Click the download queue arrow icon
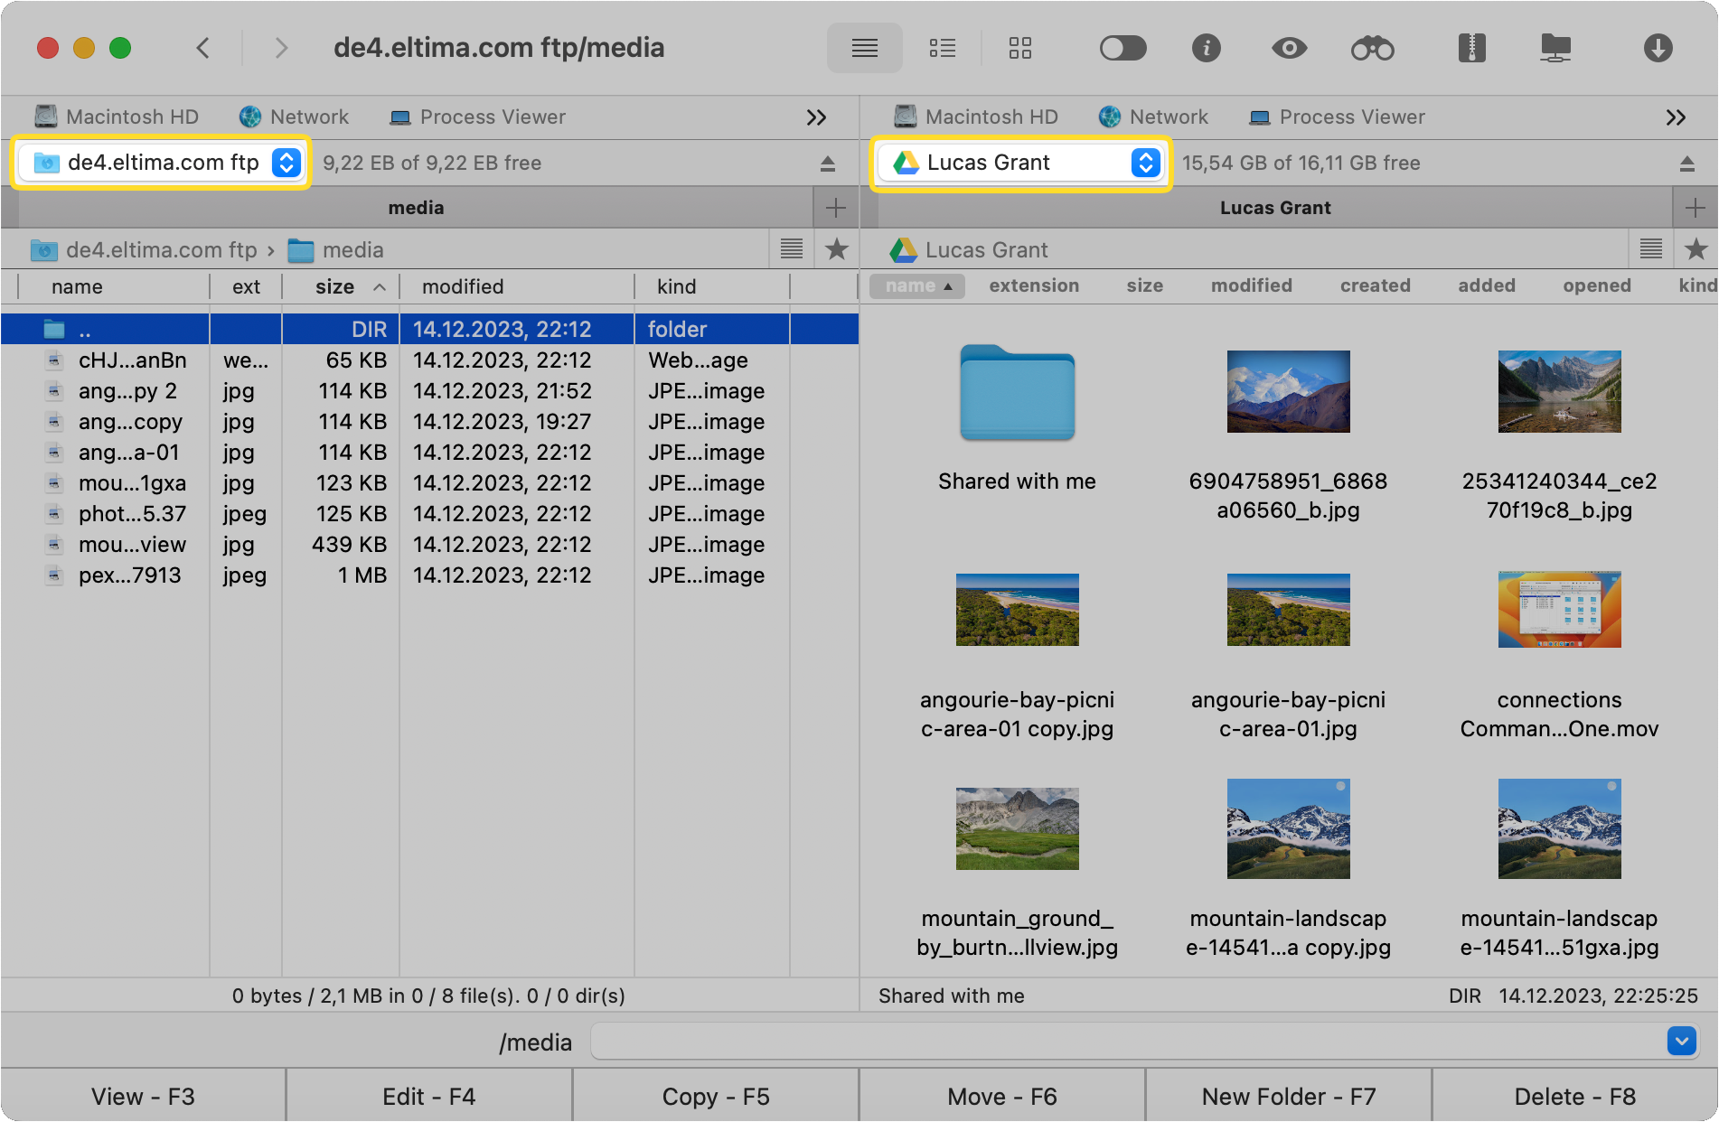The height and width of the screenshot is (1122, 1719). coord(1658,48)
